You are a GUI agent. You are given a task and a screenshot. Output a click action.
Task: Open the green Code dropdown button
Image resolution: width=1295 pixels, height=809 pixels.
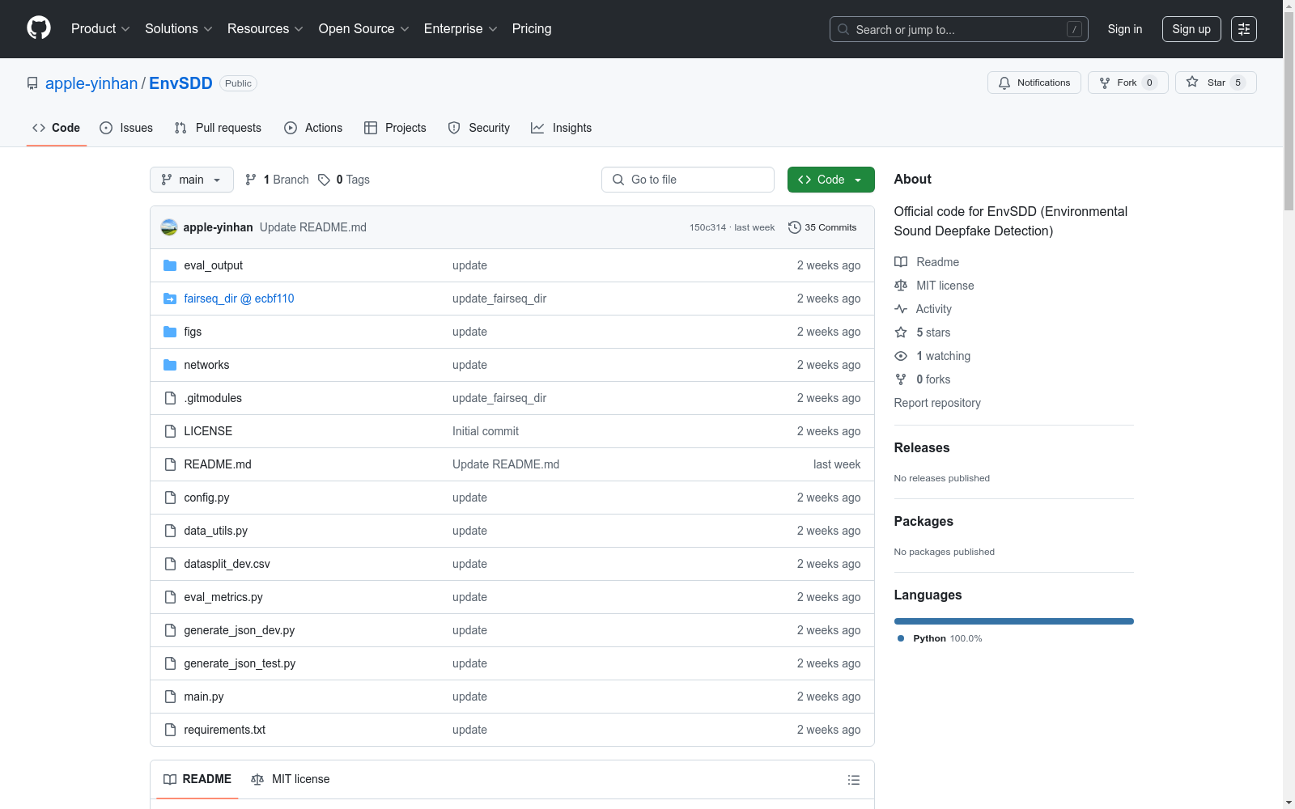point(830,180)
